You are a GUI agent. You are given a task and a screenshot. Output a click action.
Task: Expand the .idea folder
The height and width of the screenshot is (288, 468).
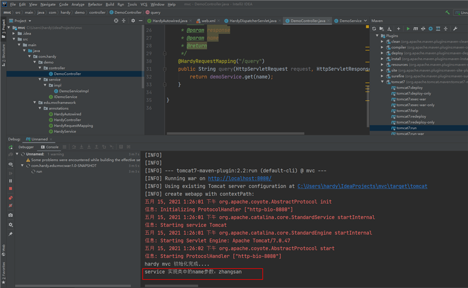tap(14, 33)
